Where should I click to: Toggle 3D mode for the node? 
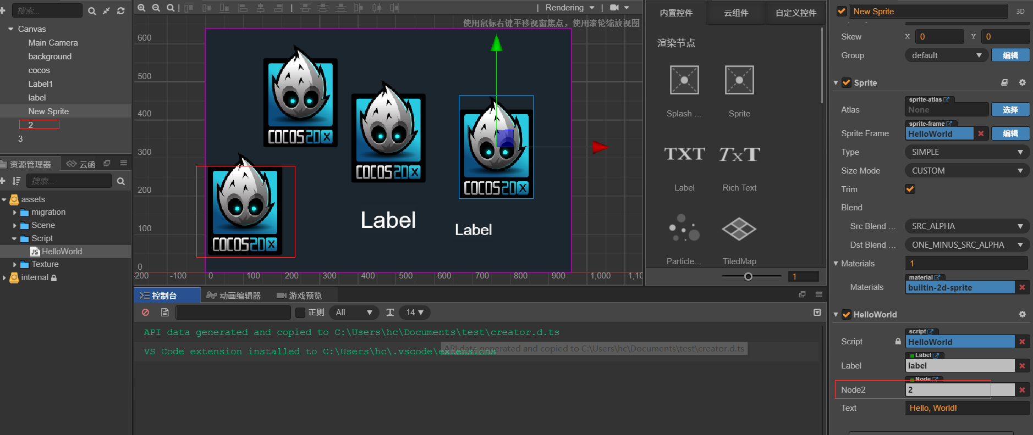pos(1020,11)
